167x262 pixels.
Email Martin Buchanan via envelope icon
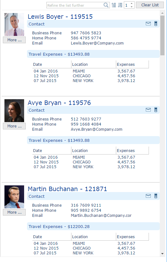click(x=148, y=196)
